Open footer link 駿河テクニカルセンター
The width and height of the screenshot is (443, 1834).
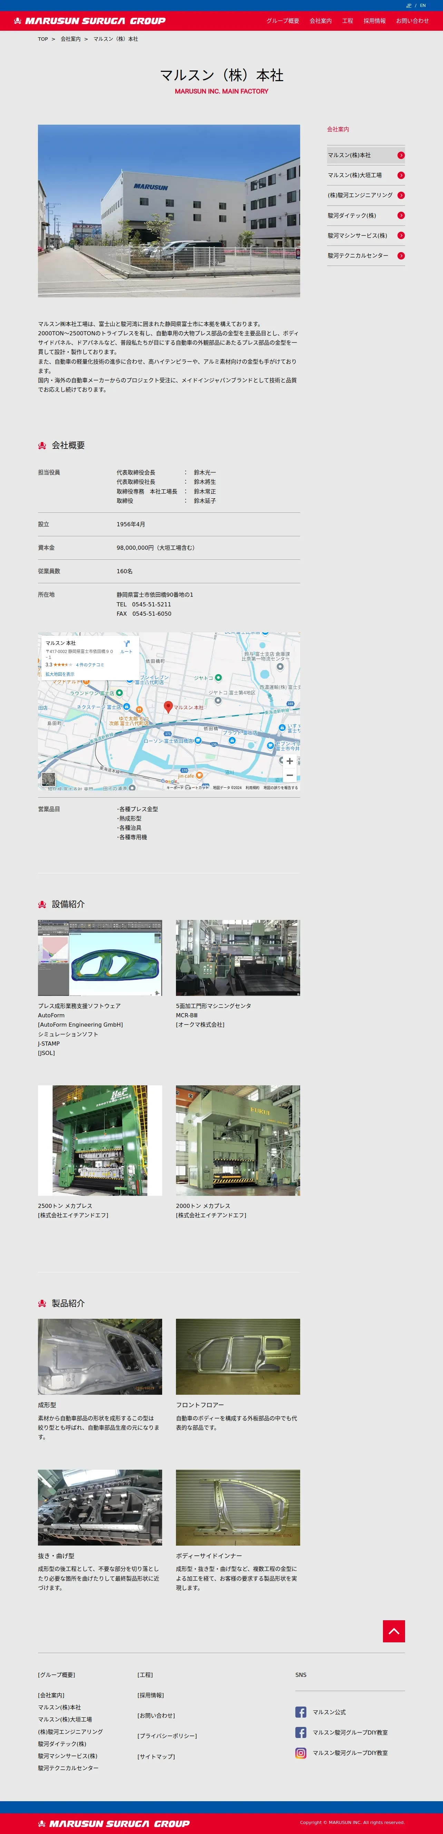coord(68,1768)
